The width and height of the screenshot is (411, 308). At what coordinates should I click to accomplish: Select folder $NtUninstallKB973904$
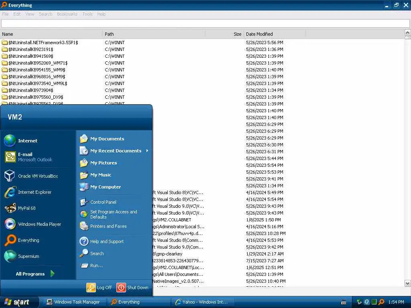click(31, 90)
